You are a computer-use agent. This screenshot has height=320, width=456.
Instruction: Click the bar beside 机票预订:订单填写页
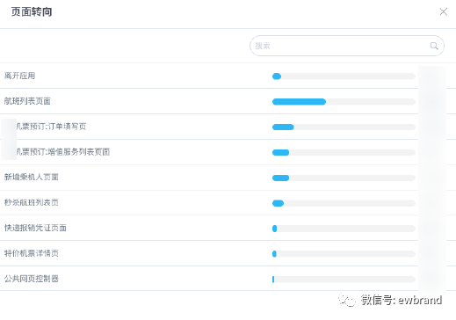click(x=344, y=127)
